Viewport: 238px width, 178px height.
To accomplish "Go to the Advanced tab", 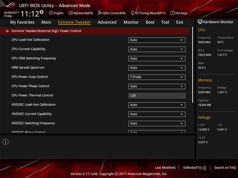I will (107, 22).
